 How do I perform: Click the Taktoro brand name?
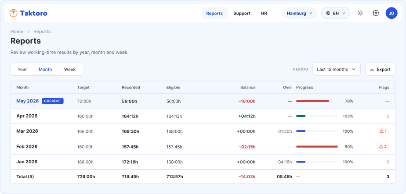[34, 13]
